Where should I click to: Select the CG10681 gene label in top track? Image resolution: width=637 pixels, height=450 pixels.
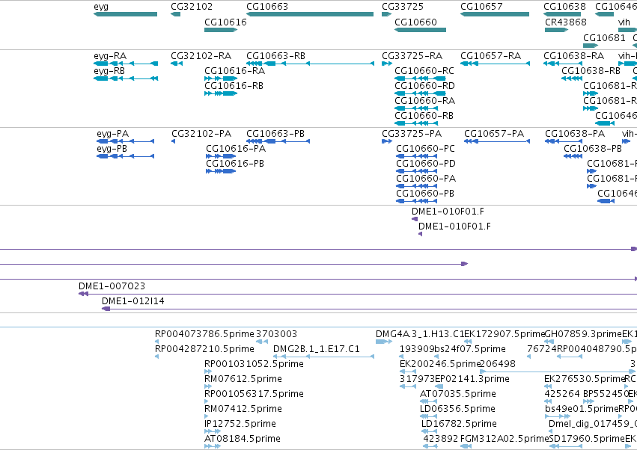point(604,37)
